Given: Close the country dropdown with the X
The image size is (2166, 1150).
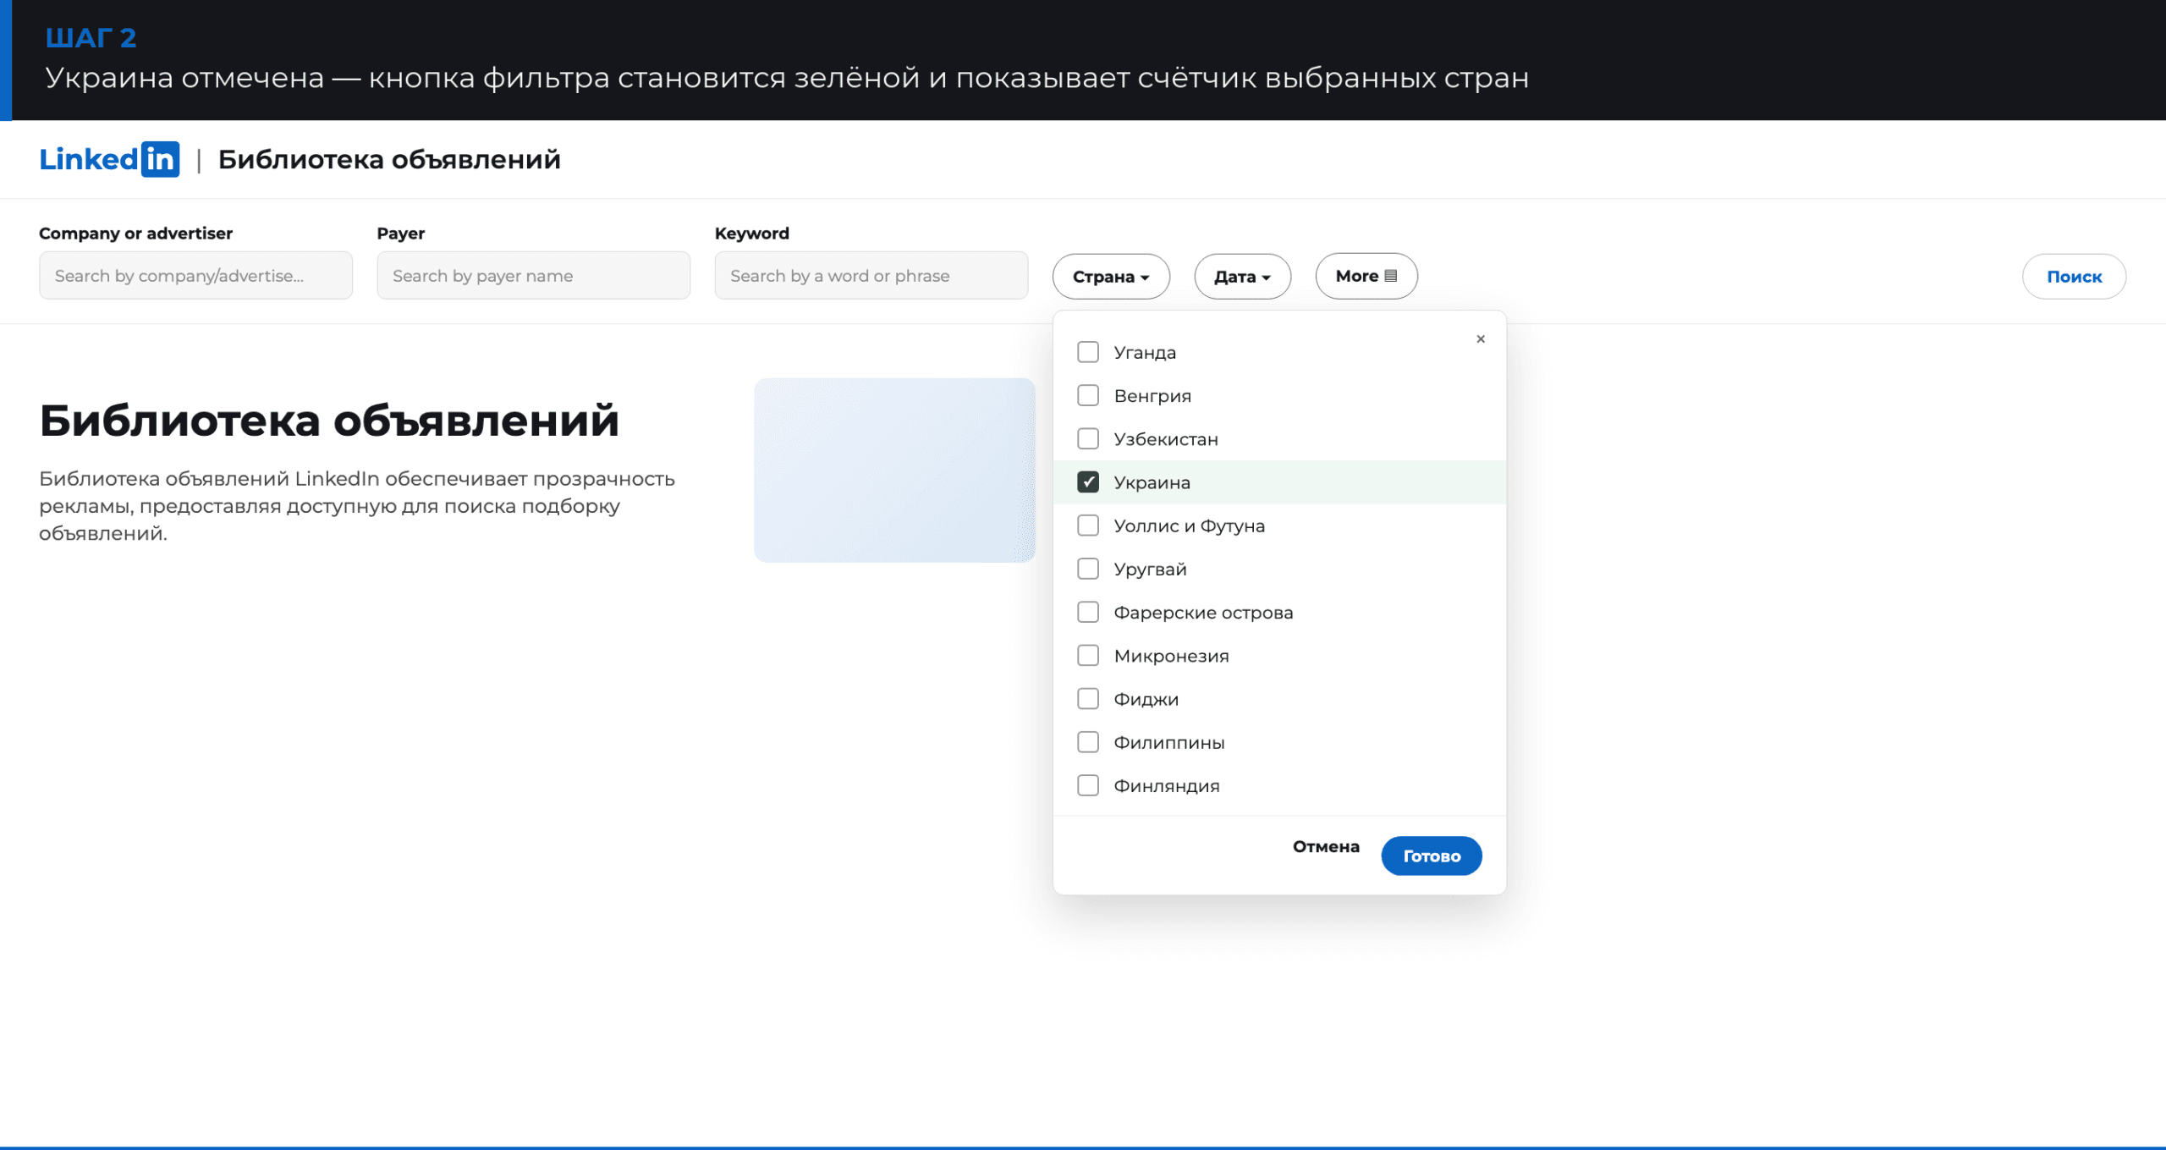Looking at the screenshot, I should tap(1481, 338).
